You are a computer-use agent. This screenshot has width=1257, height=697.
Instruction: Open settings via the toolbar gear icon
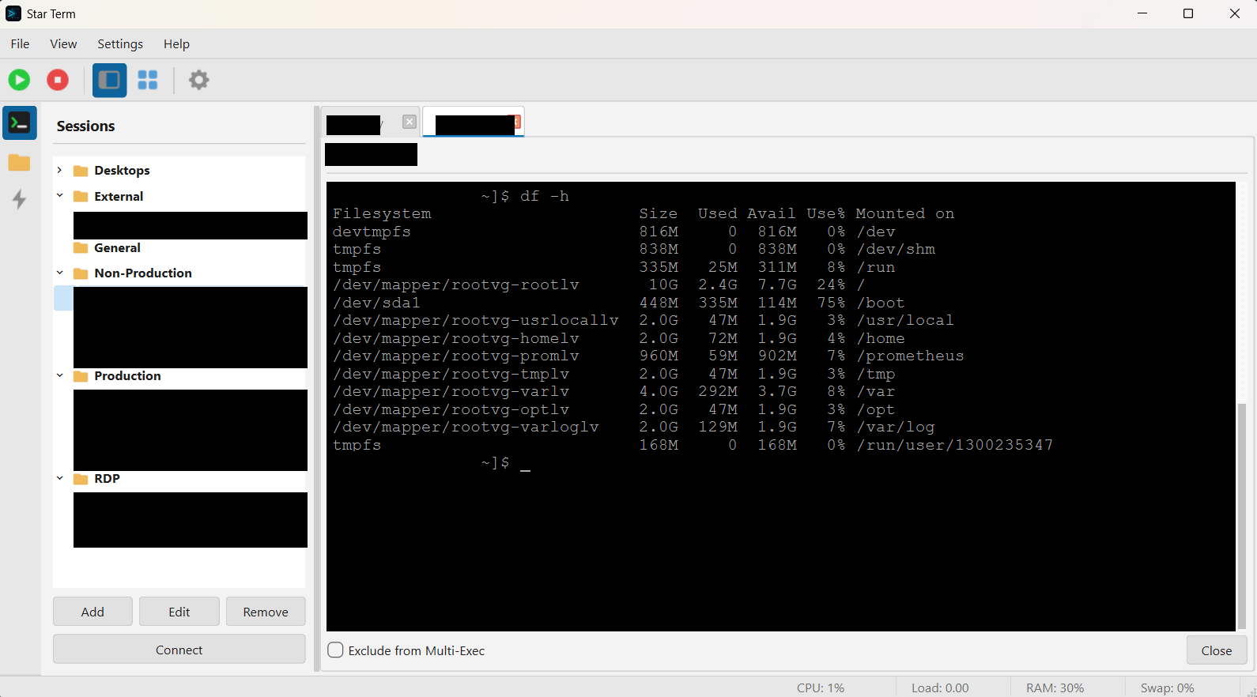pos(199,80)
